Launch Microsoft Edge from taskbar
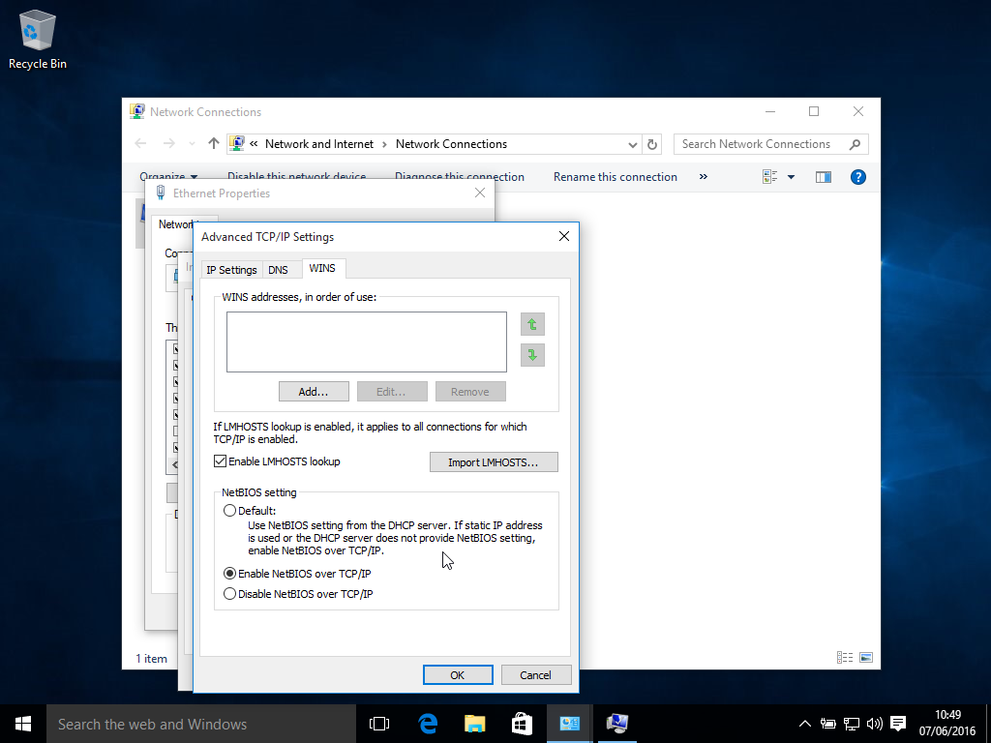Viewport: 991px width, 743px height. [428, 724]
